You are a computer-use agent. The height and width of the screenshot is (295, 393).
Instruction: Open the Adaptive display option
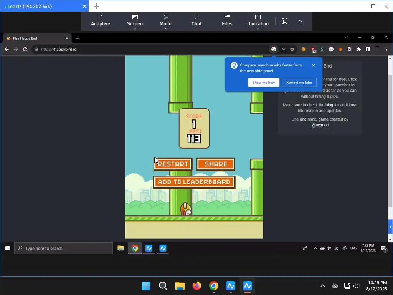click(x=100, y=21)
